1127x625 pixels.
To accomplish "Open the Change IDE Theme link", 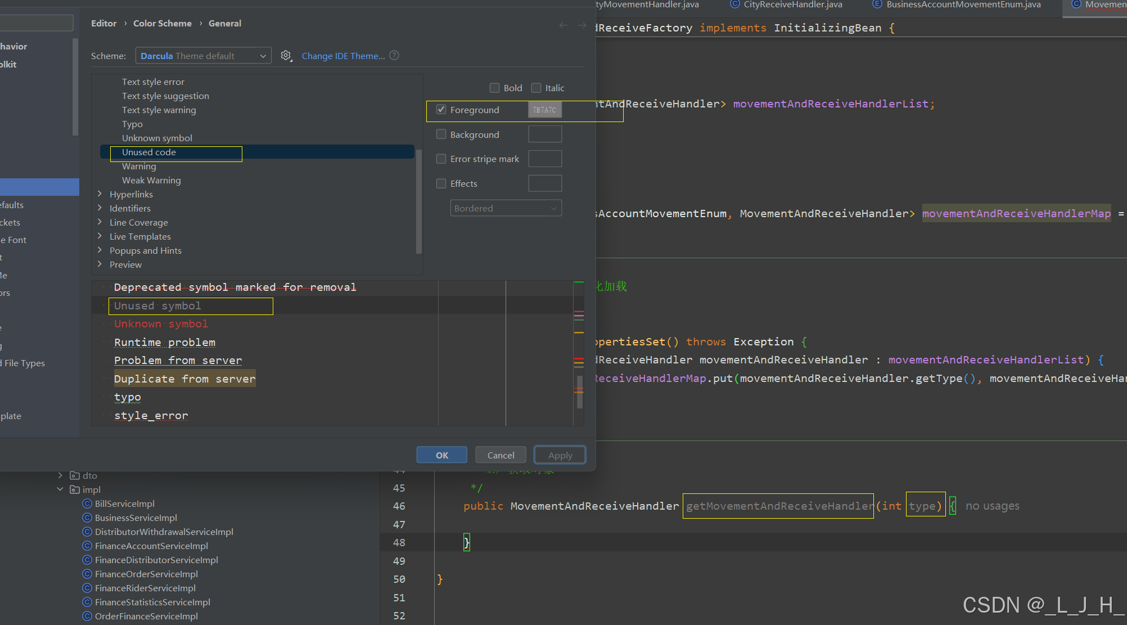I will 343,56.
